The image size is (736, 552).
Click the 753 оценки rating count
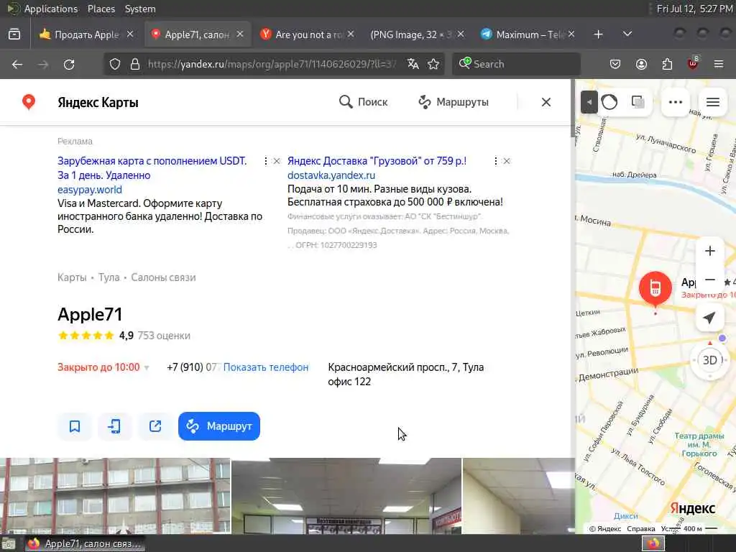click(x=164, y=336)
